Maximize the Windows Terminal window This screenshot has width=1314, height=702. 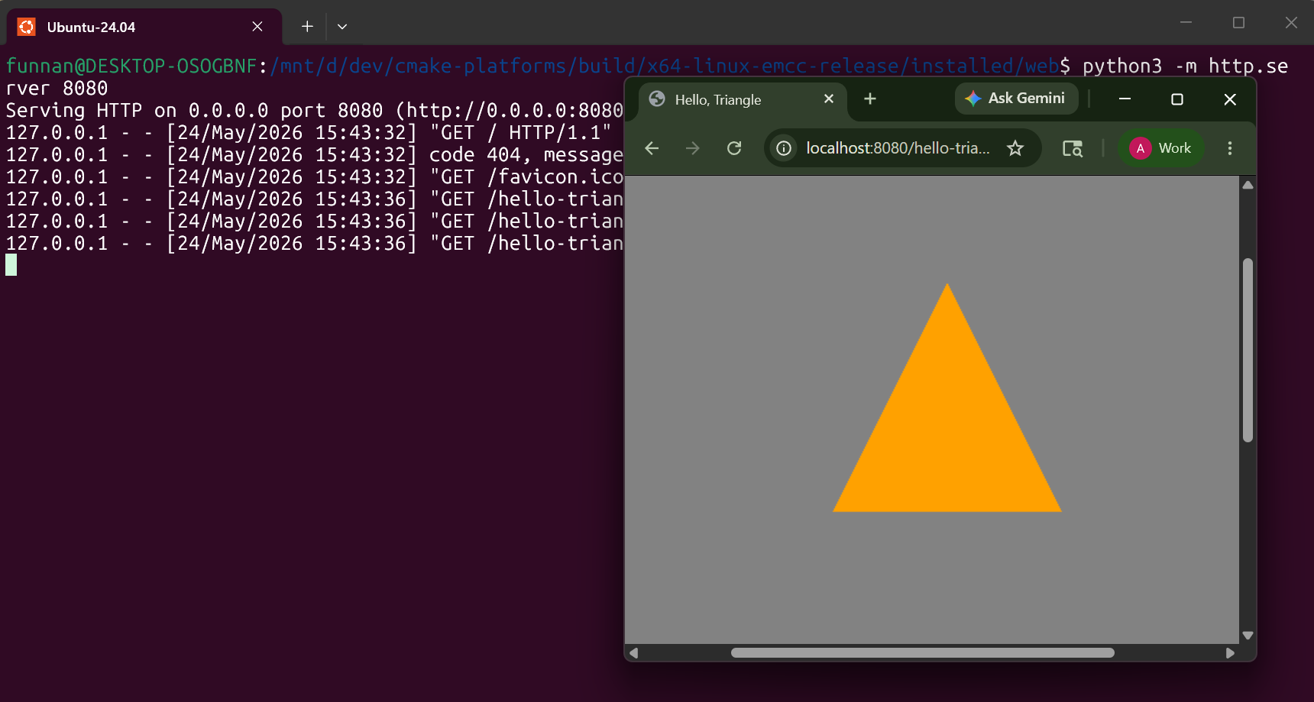point(1238,23)
